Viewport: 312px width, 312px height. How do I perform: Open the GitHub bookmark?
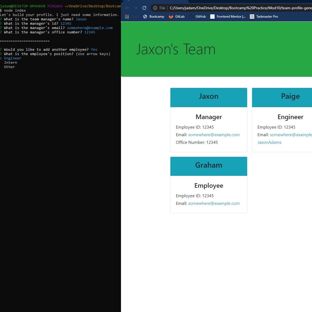click(200, 17)
